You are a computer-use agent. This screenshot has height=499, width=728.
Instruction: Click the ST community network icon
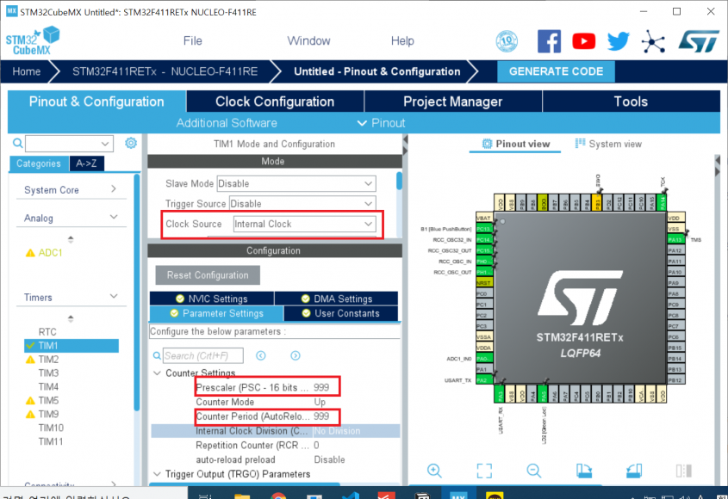coord(653,42)
